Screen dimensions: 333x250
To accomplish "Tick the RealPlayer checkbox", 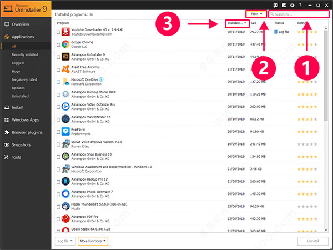I will tap(58, 132).
